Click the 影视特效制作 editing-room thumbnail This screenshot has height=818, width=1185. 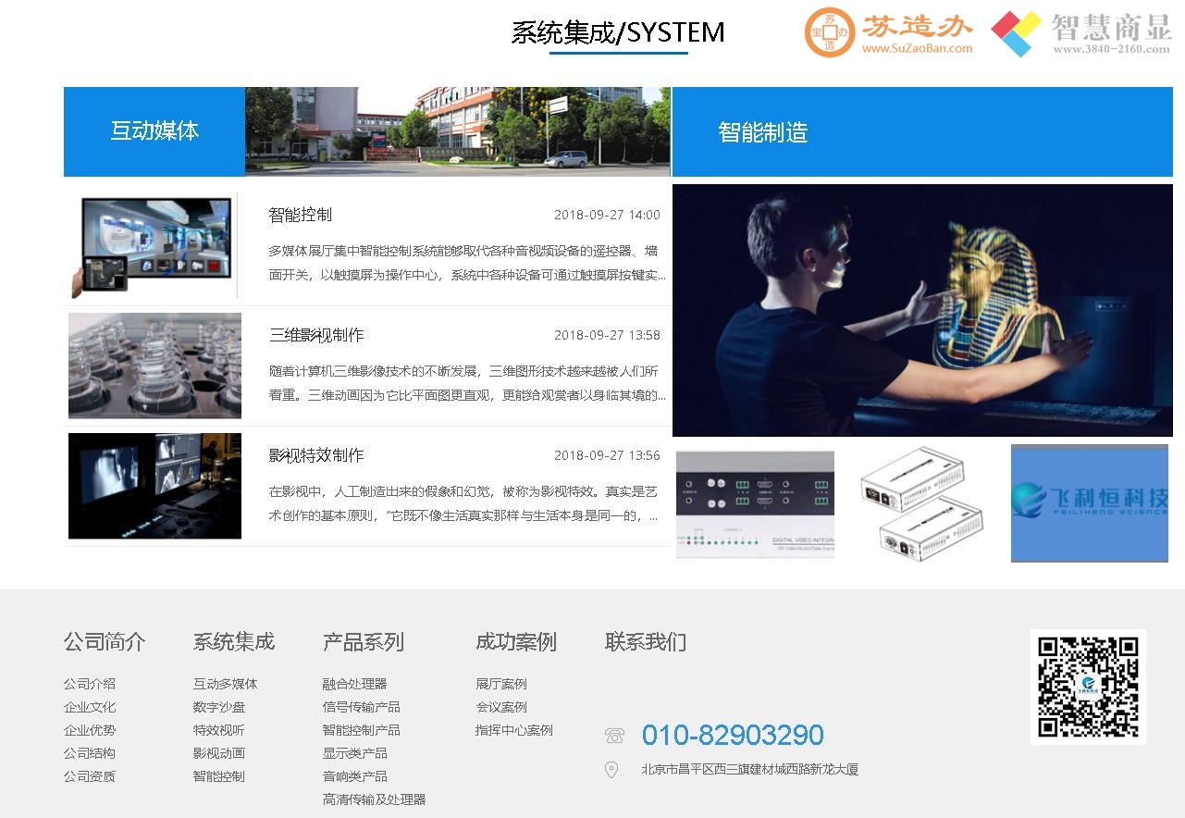[154, 486]
